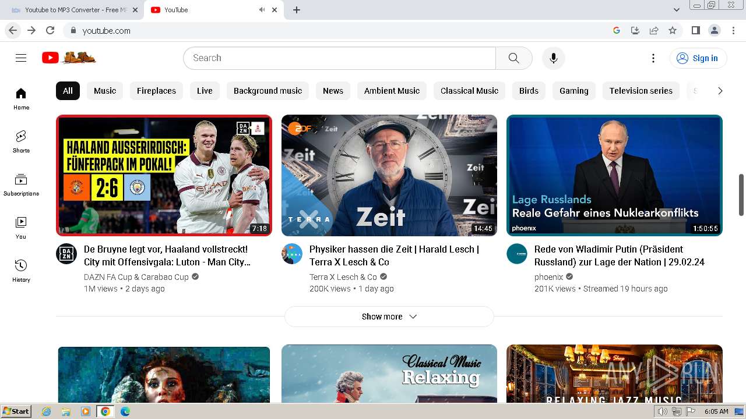Select the Live filter chip
Image resolution: width=746 pixels, height=419 pixels.
pos(205,91)
